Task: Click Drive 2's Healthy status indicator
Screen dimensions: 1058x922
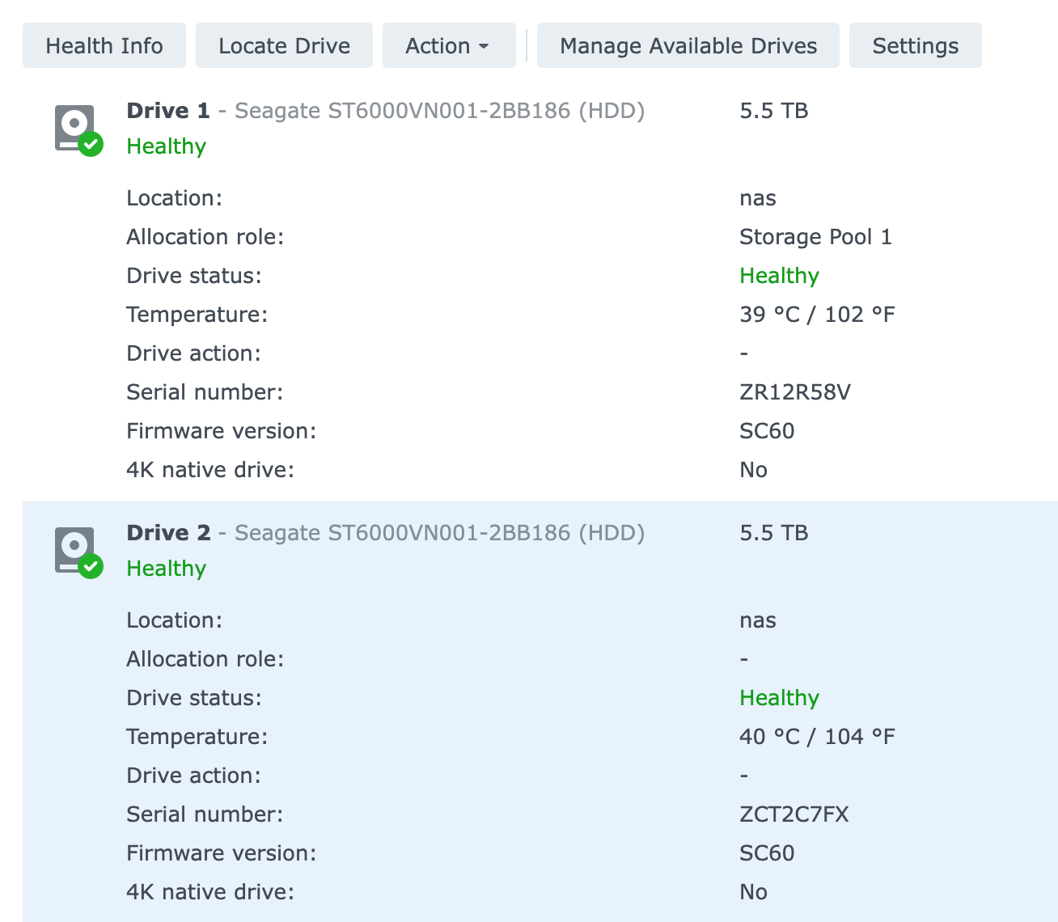Action: (x=166, y=569)
